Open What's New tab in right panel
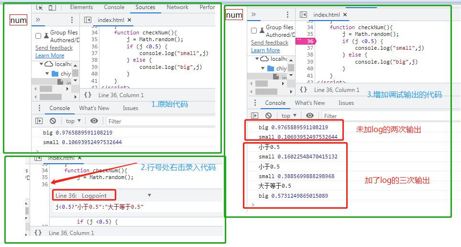The width and height of the screenshot is (461, 247). 310,103
